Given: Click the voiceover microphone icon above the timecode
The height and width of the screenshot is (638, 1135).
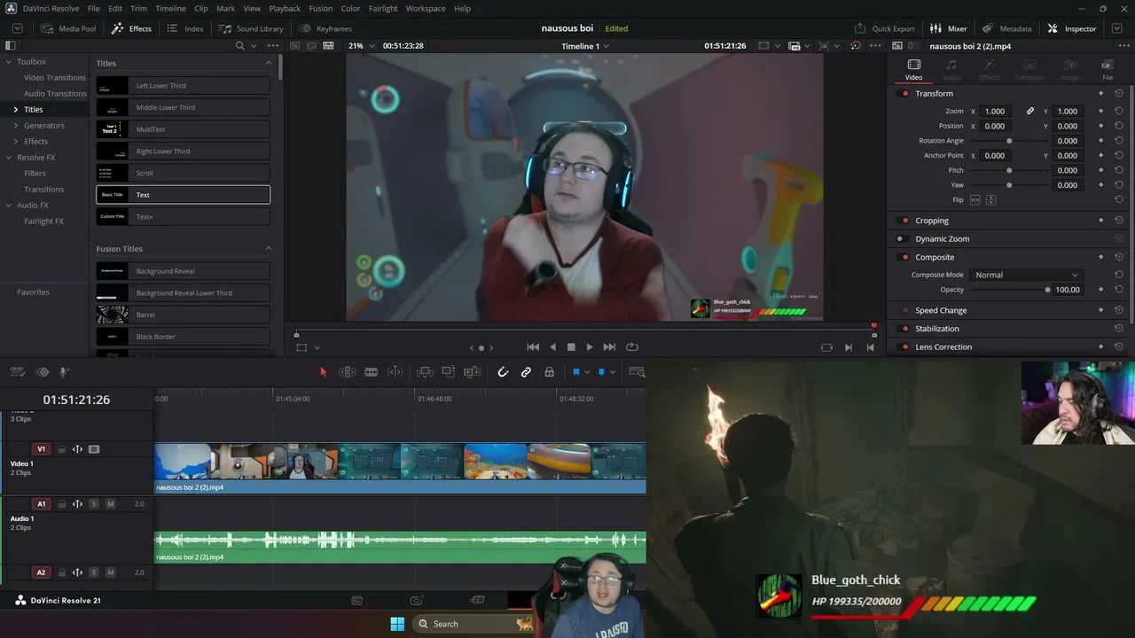Looking at the screenshot, I should coord(64,372).
